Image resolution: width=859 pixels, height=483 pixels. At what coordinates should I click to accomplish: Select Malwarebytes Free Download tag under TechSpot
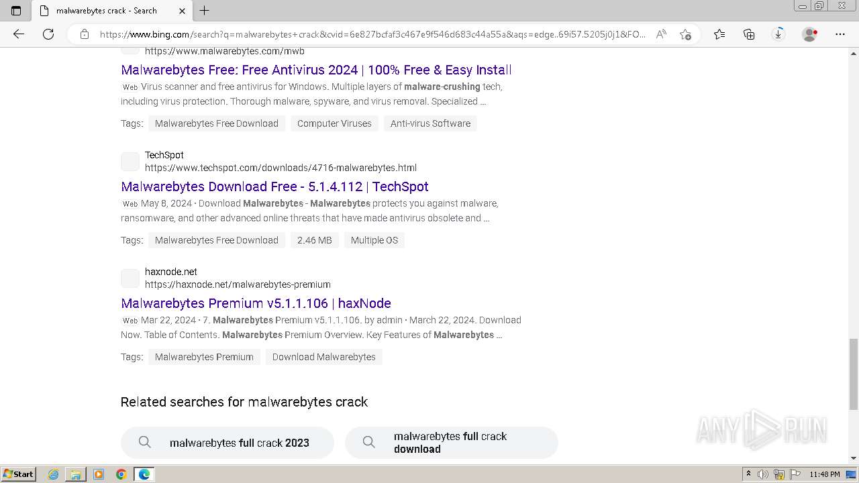coord(217,240)
